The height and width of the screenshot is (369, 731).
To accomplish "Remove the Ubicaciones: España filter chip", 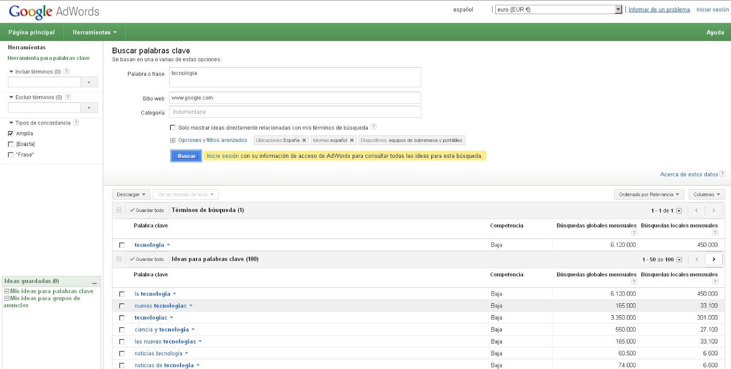I will (304, 140).
